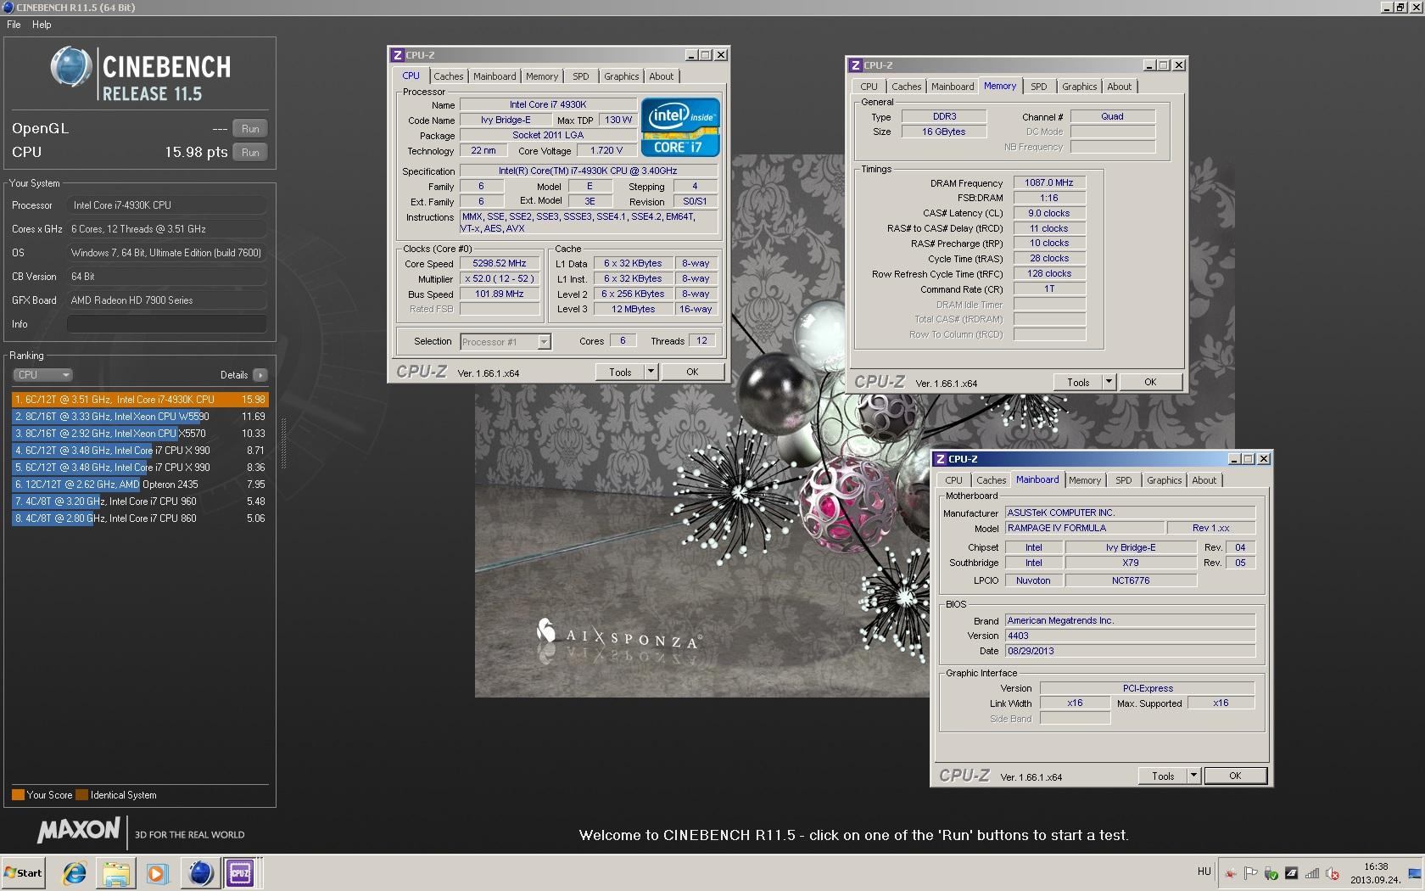The width and height of the screenshot is (1425, 891).
Task: Expand Tools dropdown arrow in Mainboard window
Action: [1193, 776]
